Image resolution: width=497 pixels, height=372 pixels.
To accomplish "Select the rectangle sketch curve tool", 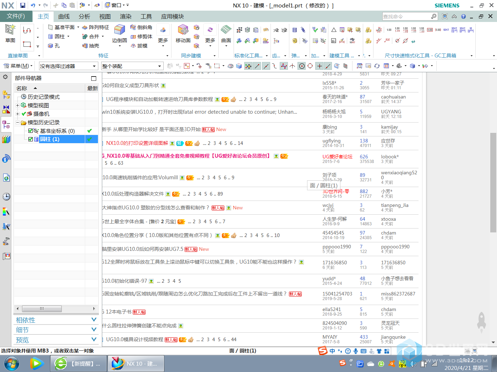I will click(x=27, y=44).
